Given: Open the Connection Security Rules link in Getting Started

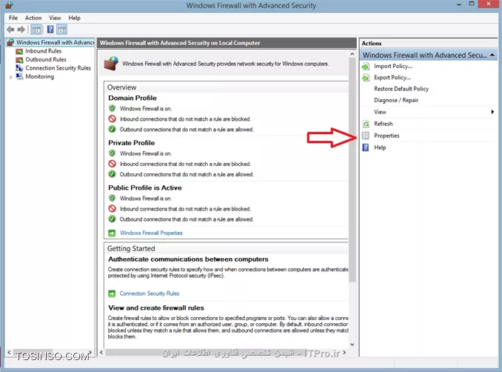Looking at the screenshot, I should click(149, 293).
